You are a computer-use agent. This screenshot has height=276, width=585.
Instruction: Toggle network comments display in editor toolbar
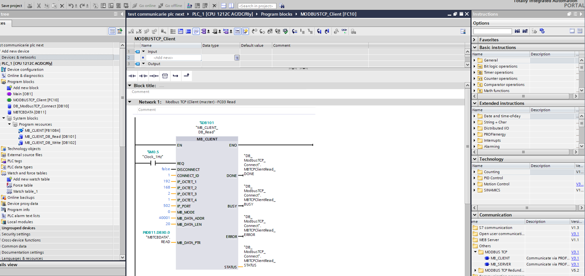click(196, 31)
